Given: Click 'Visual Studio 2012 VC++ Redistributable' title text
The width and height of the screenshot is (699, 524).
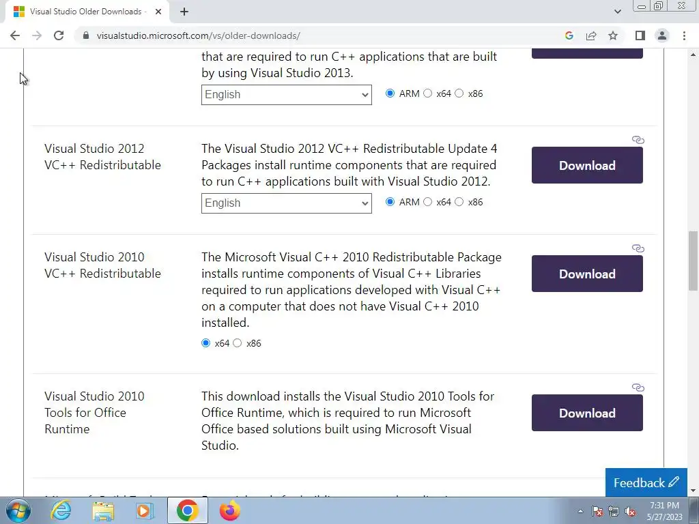Looking at the screenshot, I should click(x=102, y=157).
